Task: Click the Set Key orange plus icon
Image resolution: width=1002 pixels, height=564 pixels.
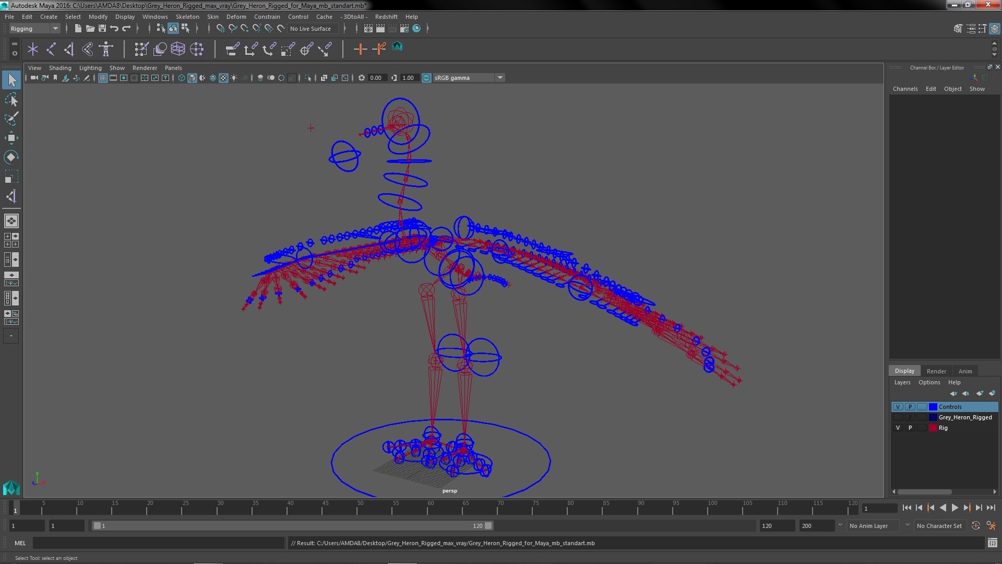Action: [360, 49]
